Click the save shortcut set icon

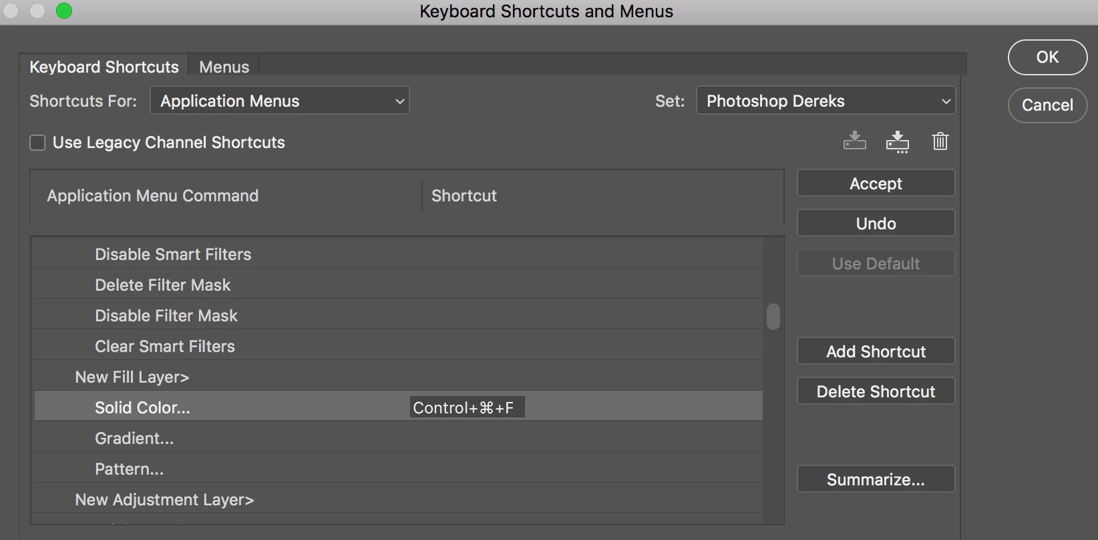tap(854, 141)
